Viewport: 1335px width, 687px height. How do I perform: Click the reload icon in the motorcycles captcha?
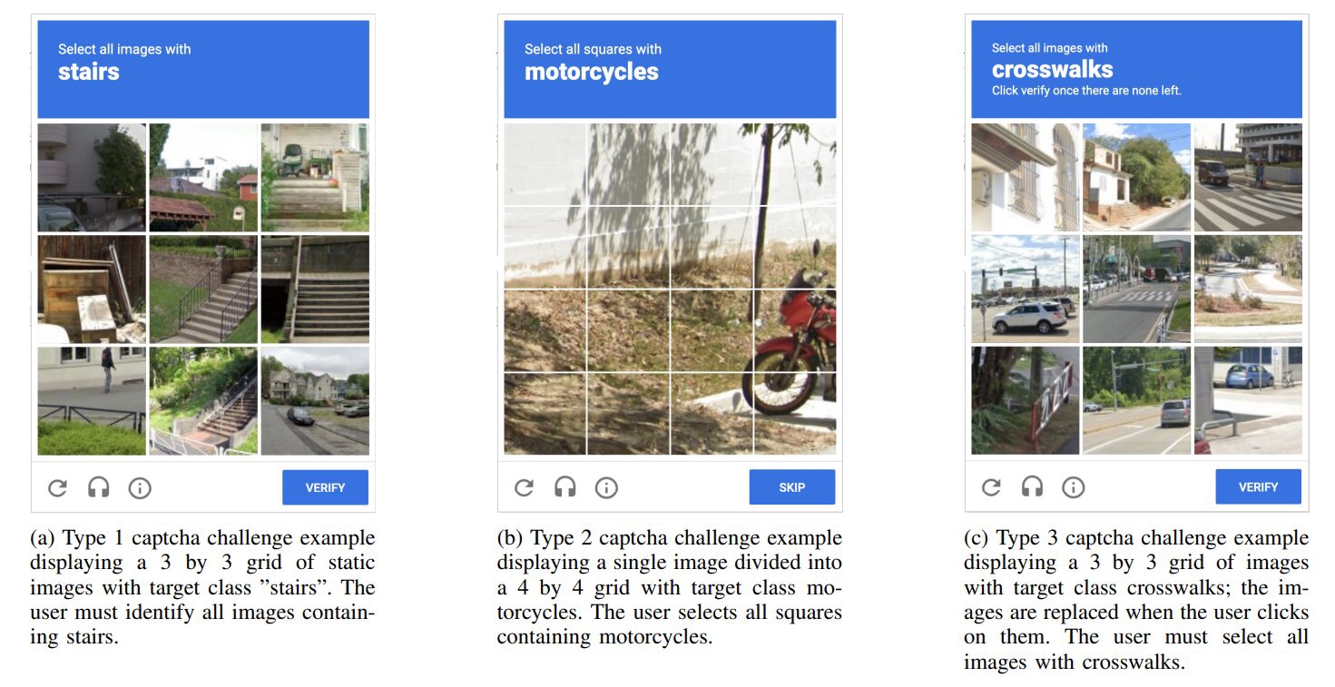click(525, 487)
